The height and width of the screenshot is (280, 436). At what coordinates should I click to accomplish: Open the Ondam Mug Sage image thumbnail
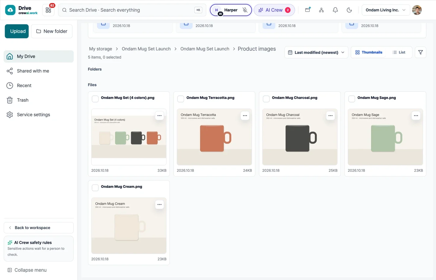pyautogui.click(x=385, y=137)
